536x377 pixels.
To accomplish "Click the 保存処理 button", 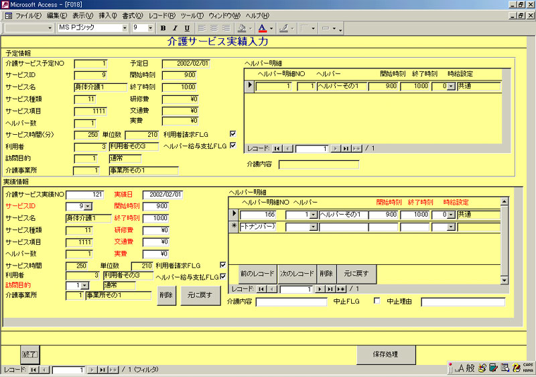I will (386, 355).
